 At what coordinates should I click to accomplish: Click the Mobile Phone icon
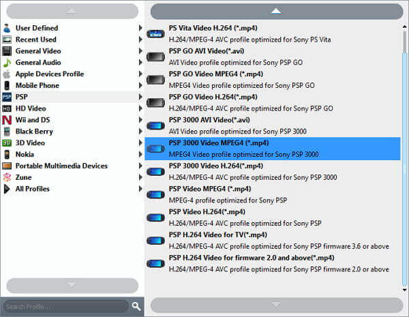(7, 85)
